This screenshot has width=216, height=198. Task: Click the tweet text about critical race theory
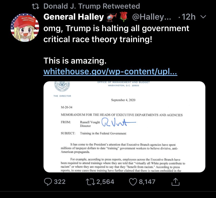click(x=116, y=33)
